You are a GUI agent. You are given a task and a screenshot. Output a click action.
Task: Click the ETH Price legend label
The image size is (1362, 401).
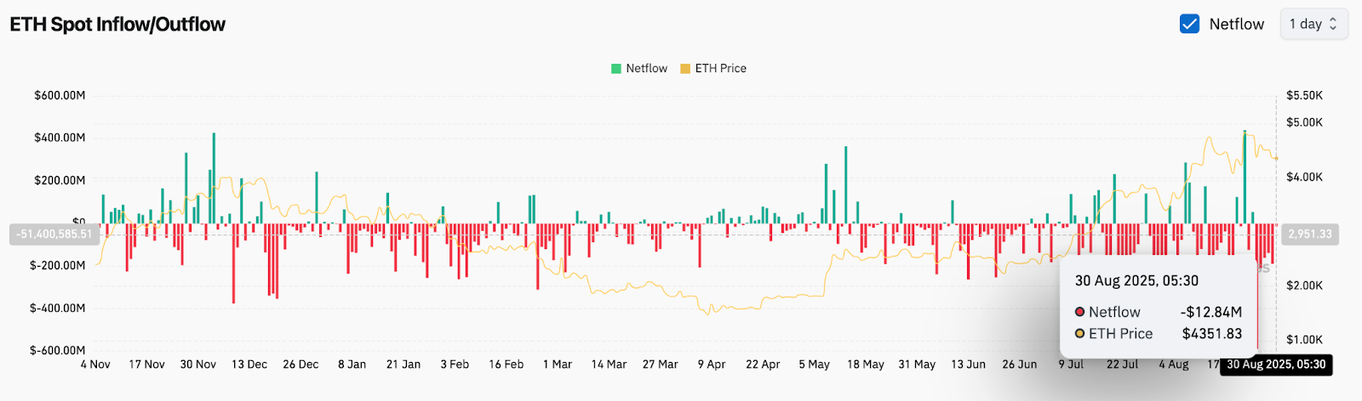pos(721,69)
